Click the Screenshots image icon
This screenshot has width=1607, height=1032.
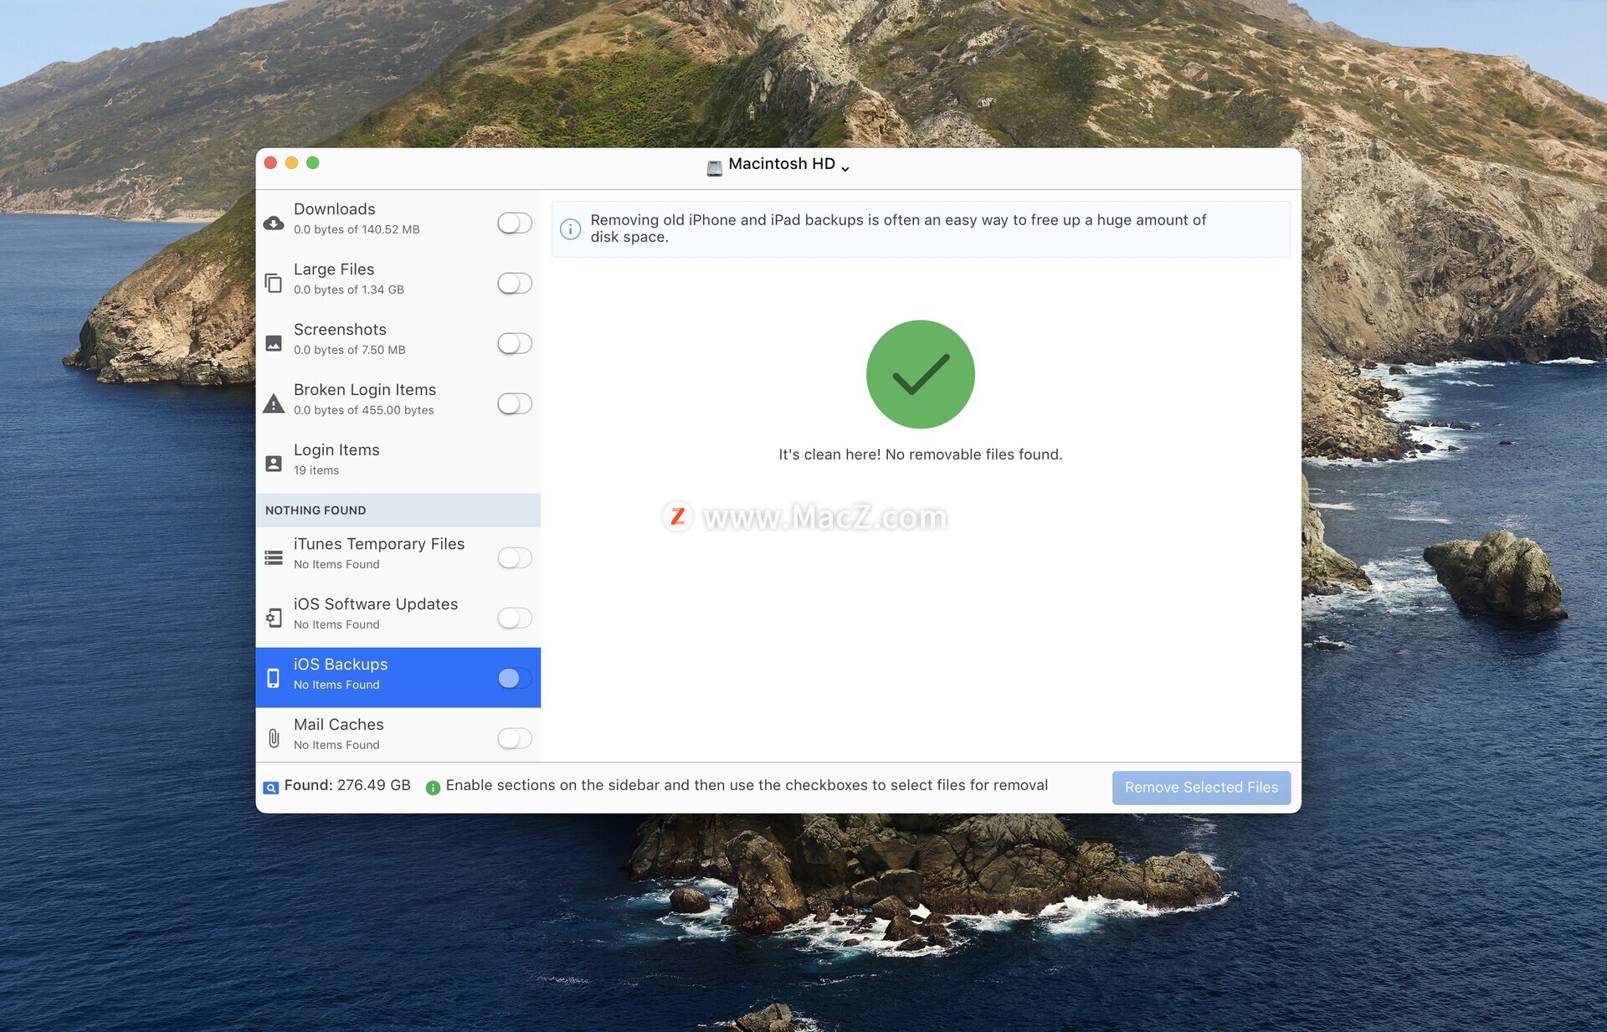[x=274, y=343]
